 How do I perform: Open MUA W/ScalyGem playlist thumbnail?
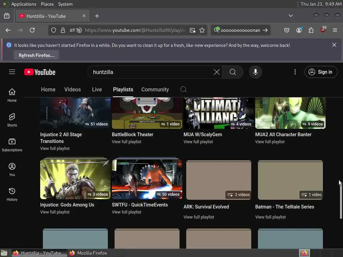[x=218, y=113]
